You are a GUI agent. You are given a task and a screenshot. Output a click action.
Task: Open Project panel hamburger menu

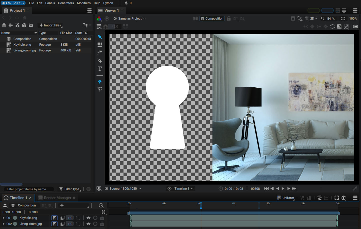(x=89, y=10)
